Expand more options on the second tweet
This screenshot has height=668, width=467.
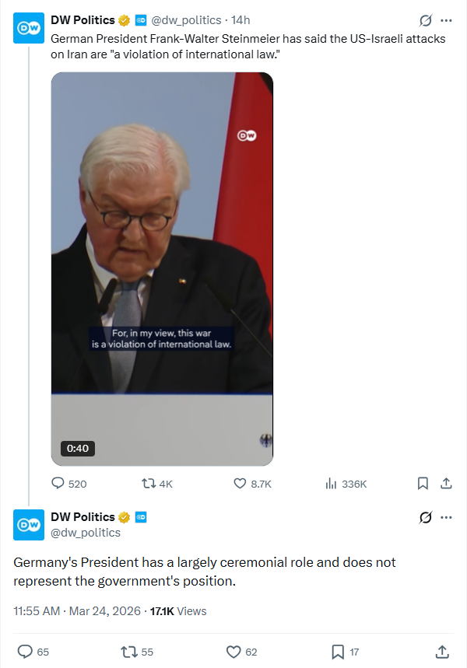446,517
